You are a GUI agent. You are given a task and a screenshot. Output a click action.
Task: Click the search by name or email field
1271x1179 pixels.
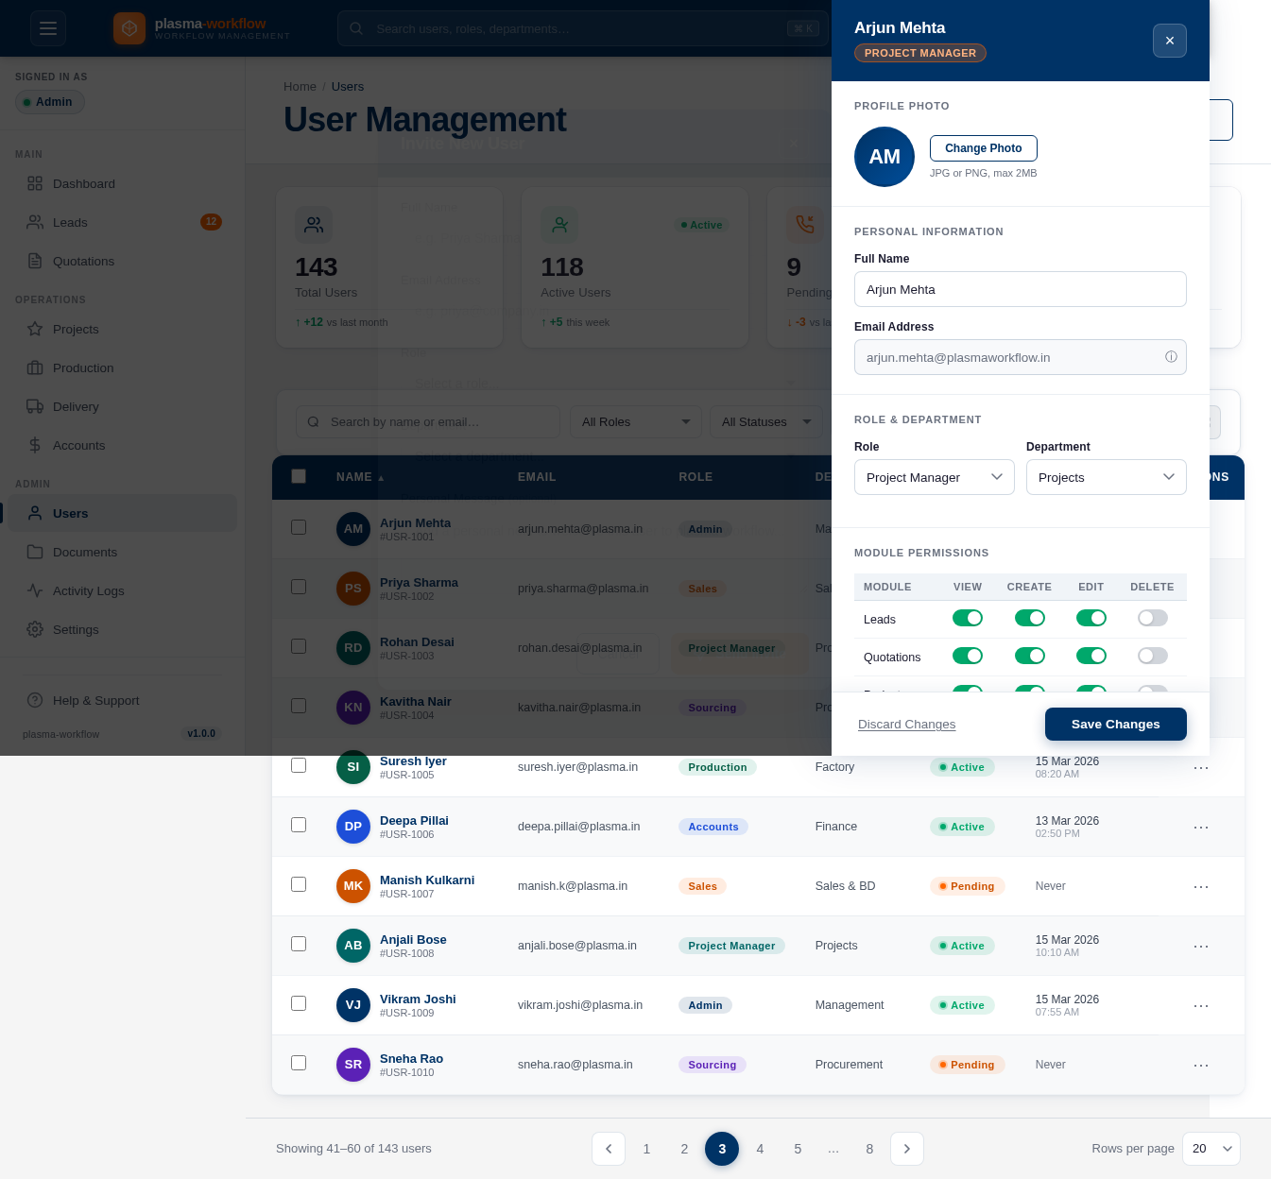click(428, 421)
